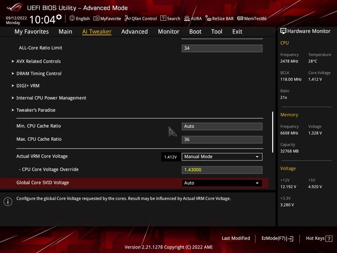Open Actual VRM Core Voltage dropdown
337x253 pixels.
(x=222, y=156)
